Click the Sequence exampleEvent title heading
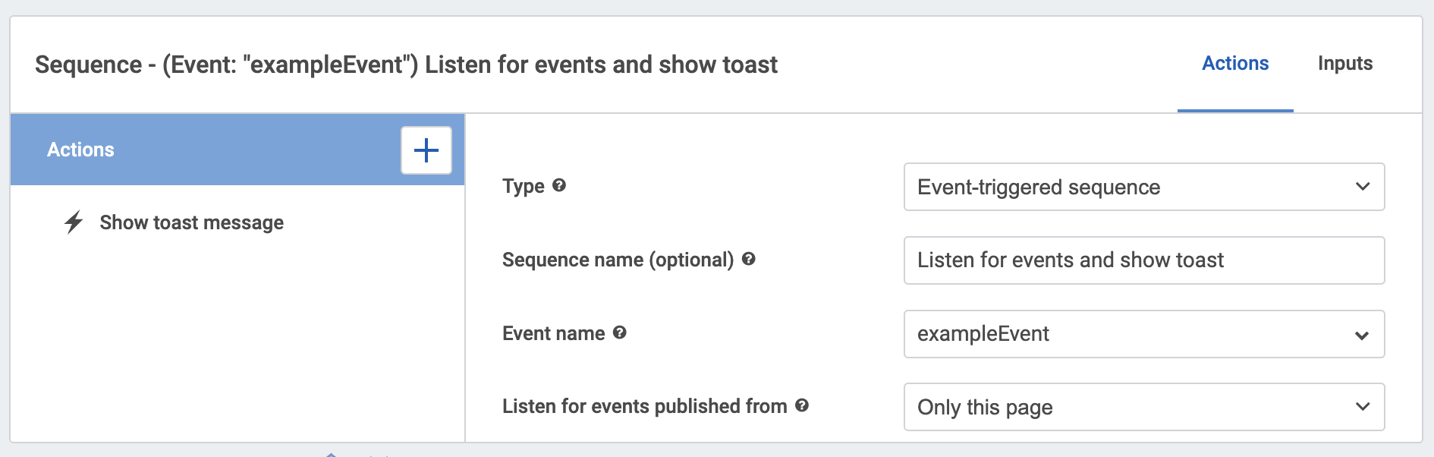 pyautogui.click(x=406, y=65)
